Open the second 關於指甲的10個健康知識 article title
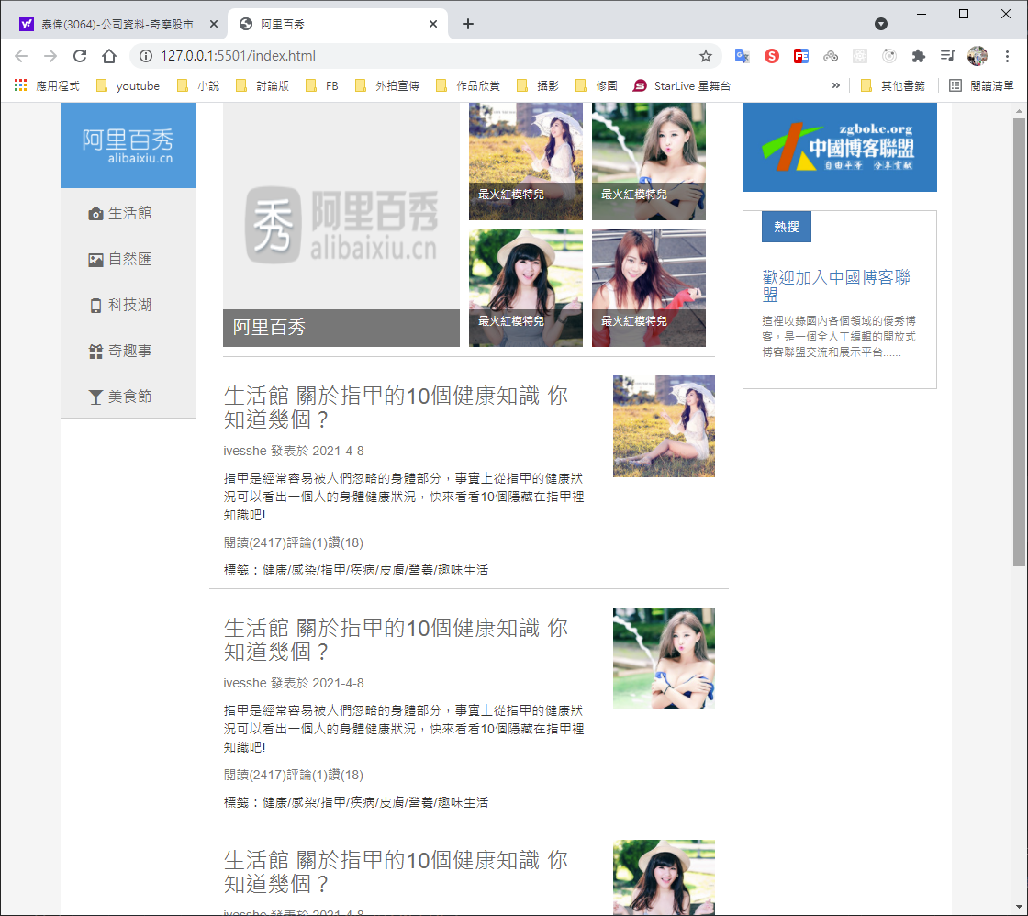The image size is (1028, 916). 396,640
